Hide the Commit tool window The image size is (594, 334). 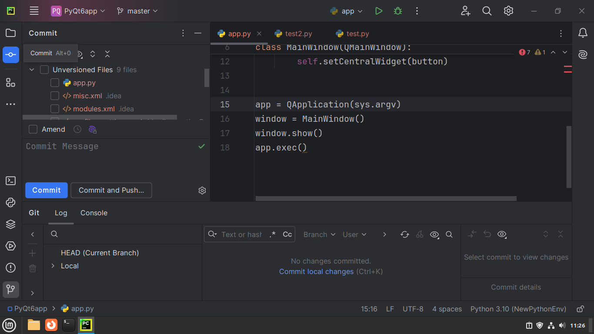click(x=198, y=33)
